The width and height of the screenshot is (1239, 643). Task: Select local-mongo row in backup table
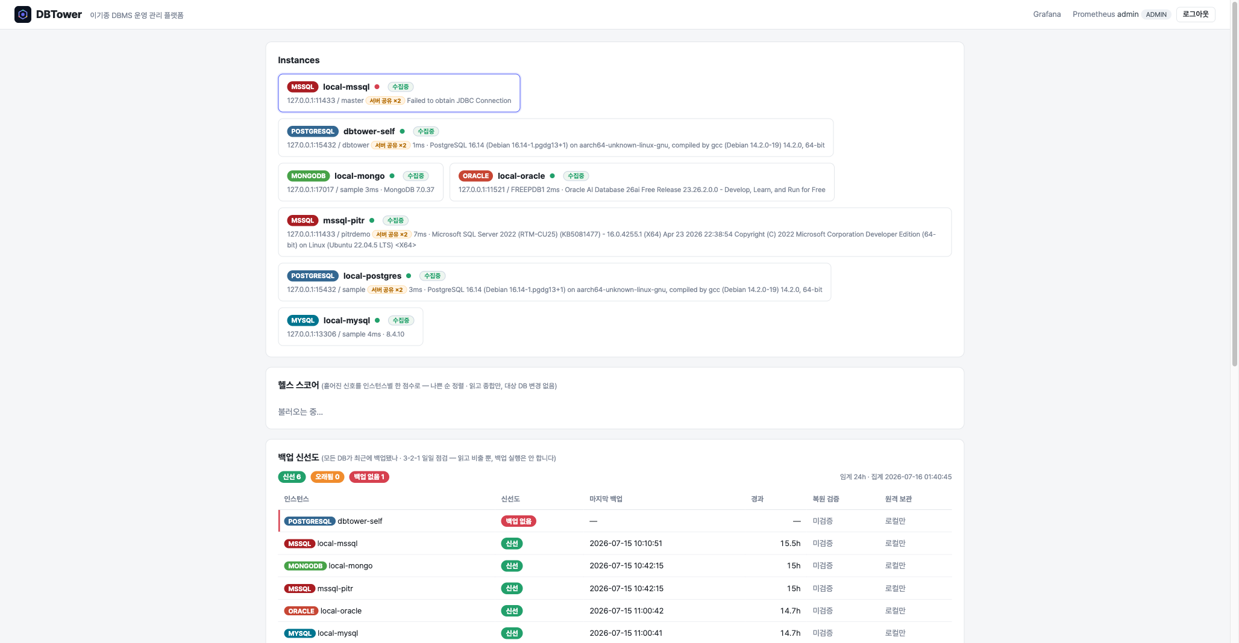(615, 566)
